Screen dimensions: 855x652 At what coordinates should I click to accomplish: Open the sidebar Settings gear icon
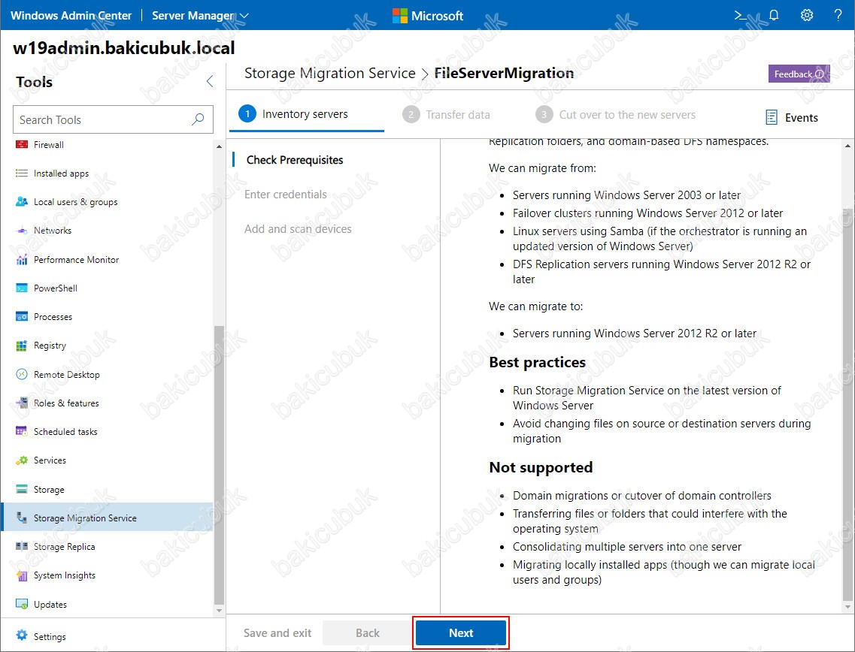click(22, 635)
